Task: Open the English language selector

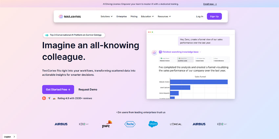Action: point(10,137)
